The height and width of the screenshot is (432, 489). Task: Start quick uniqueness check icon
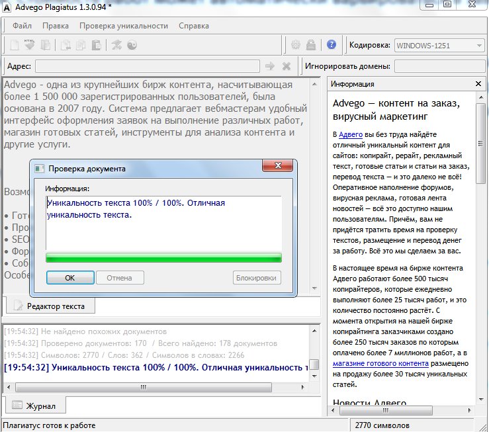pos(116,45)
